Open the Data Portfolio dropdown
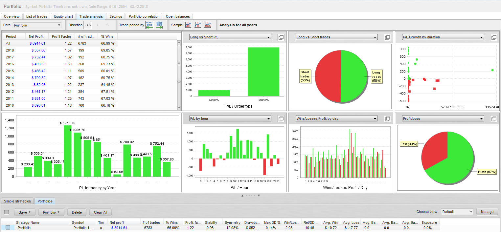Image resolution: width=501 pixels, height=232 pixels. point(37,25)
